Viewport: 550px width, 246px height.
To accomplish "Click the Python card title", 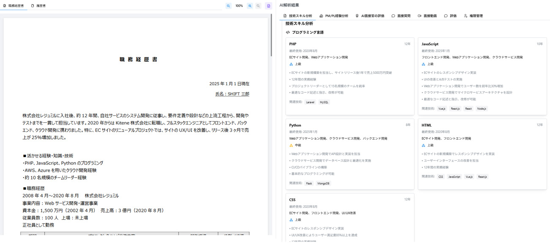I will click(x=295, y=125).
